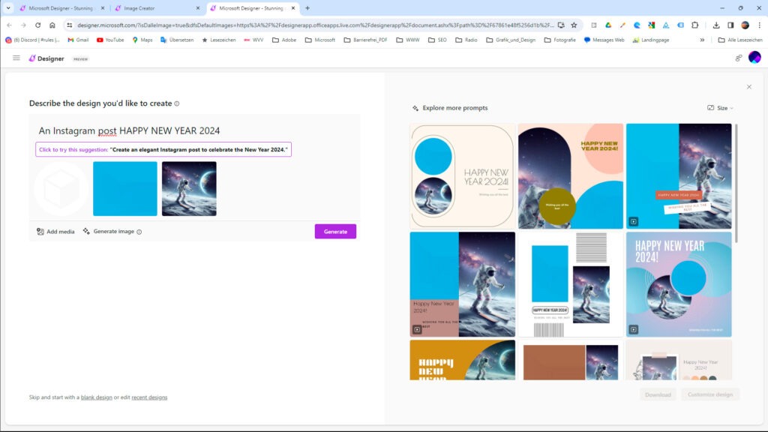Open the tab search dropdown arrow
Image resolution: width=768 pixels, height=432 pixels.
[x=8, y=8]
